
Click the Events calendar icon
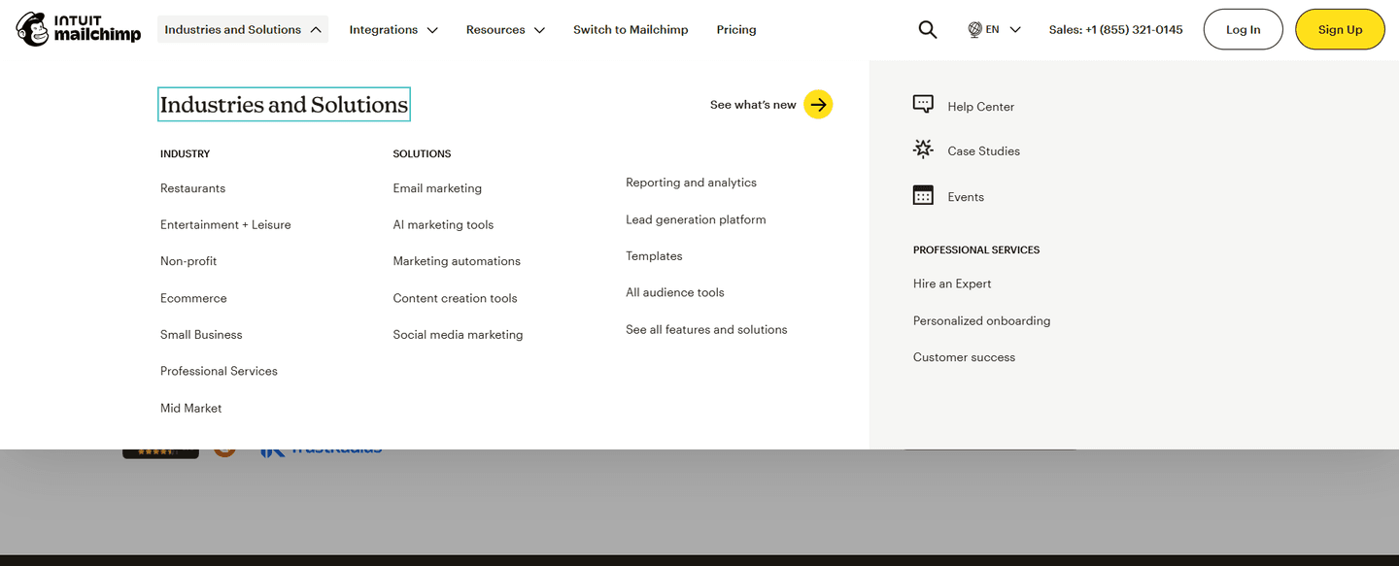click(x=923, y=195)
